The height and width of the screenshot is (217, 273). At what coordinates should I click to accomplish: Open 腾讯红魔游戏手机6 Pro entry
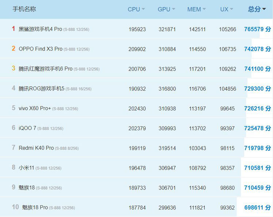(x=46, y=68)
